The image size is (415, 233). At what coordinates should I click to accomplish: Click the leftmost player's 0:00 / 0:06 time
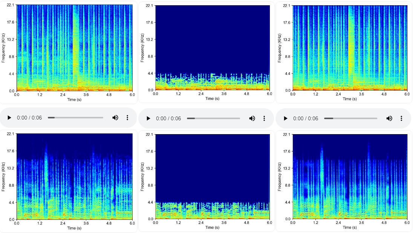(x=29, y=118)
